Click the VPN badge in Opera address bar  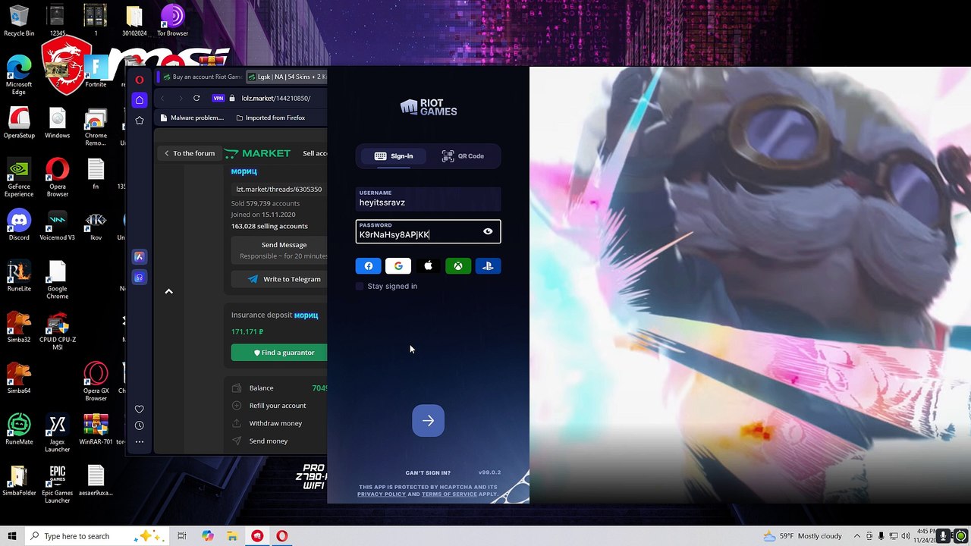[218, 98]
